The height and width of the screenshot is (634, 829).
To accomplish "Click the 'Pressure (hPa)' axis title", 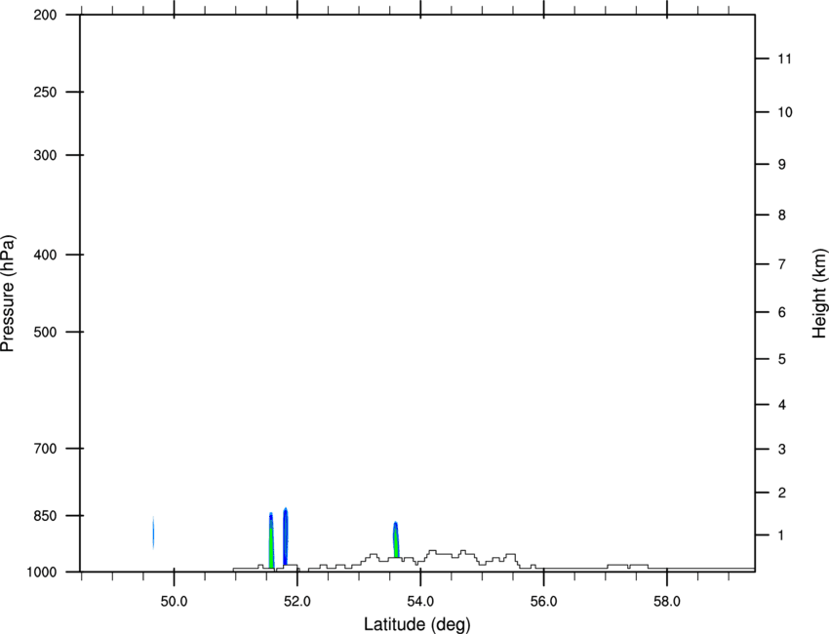I will tap(8, 294).
